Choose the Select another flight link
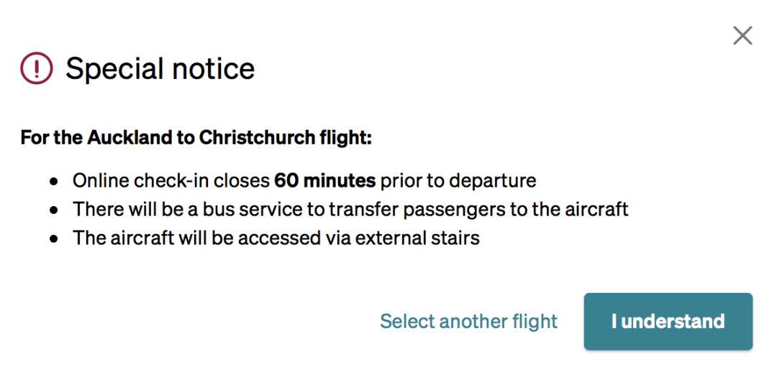Screen dimensions: 777x377 pos(468,322)
